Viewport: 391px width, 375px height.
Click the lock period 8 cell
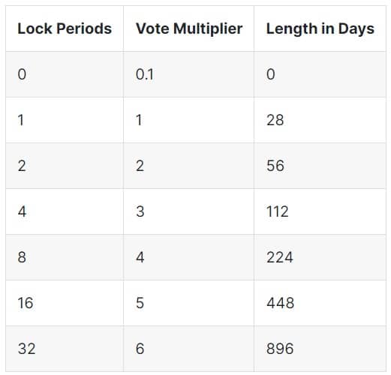click(x=65, y=257)
